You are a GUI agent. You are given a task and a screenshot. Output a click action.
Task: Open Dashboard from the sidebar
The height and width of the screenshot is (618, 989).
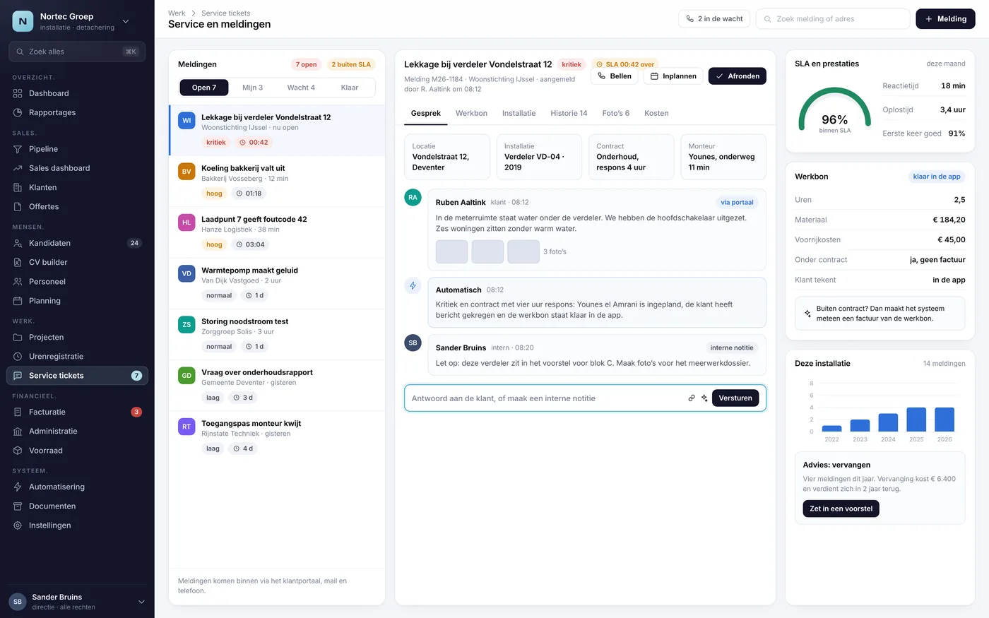coord(77,93)
